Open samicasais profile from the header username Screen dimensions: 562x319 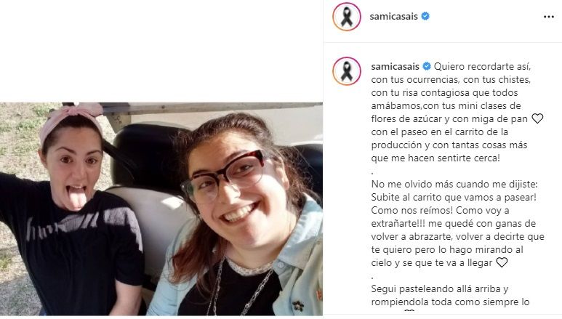393,17
